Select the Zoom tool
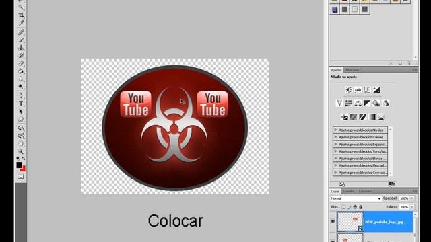 click(21, 151)
